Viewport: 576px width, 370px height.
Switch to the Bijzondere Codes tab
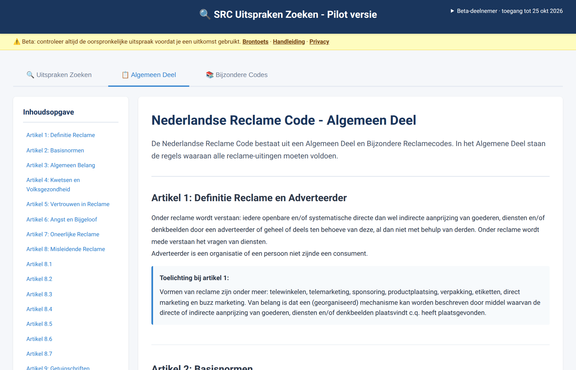click(237, 75)
